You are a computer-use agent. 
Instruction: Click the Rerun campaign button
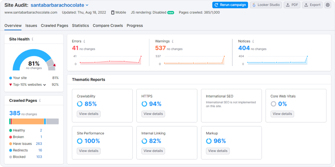click(x=230, y=5)
